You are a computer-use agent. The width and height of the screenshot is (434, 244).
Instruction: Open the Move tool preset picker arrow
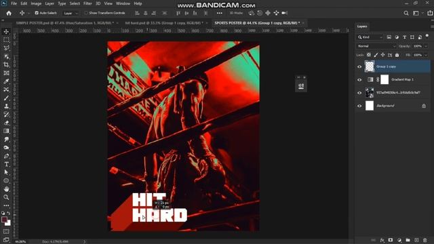coord(28,13)
